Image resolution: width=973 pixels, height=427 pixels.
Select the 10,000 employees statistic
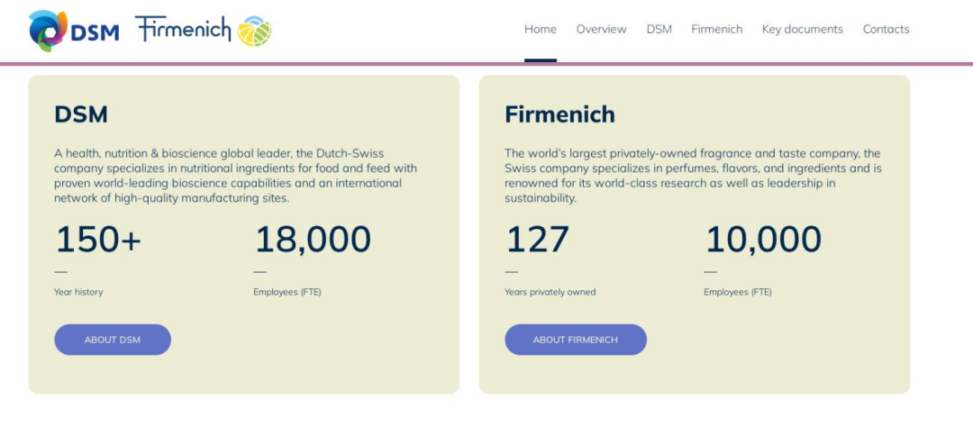[x=763, y=240]
